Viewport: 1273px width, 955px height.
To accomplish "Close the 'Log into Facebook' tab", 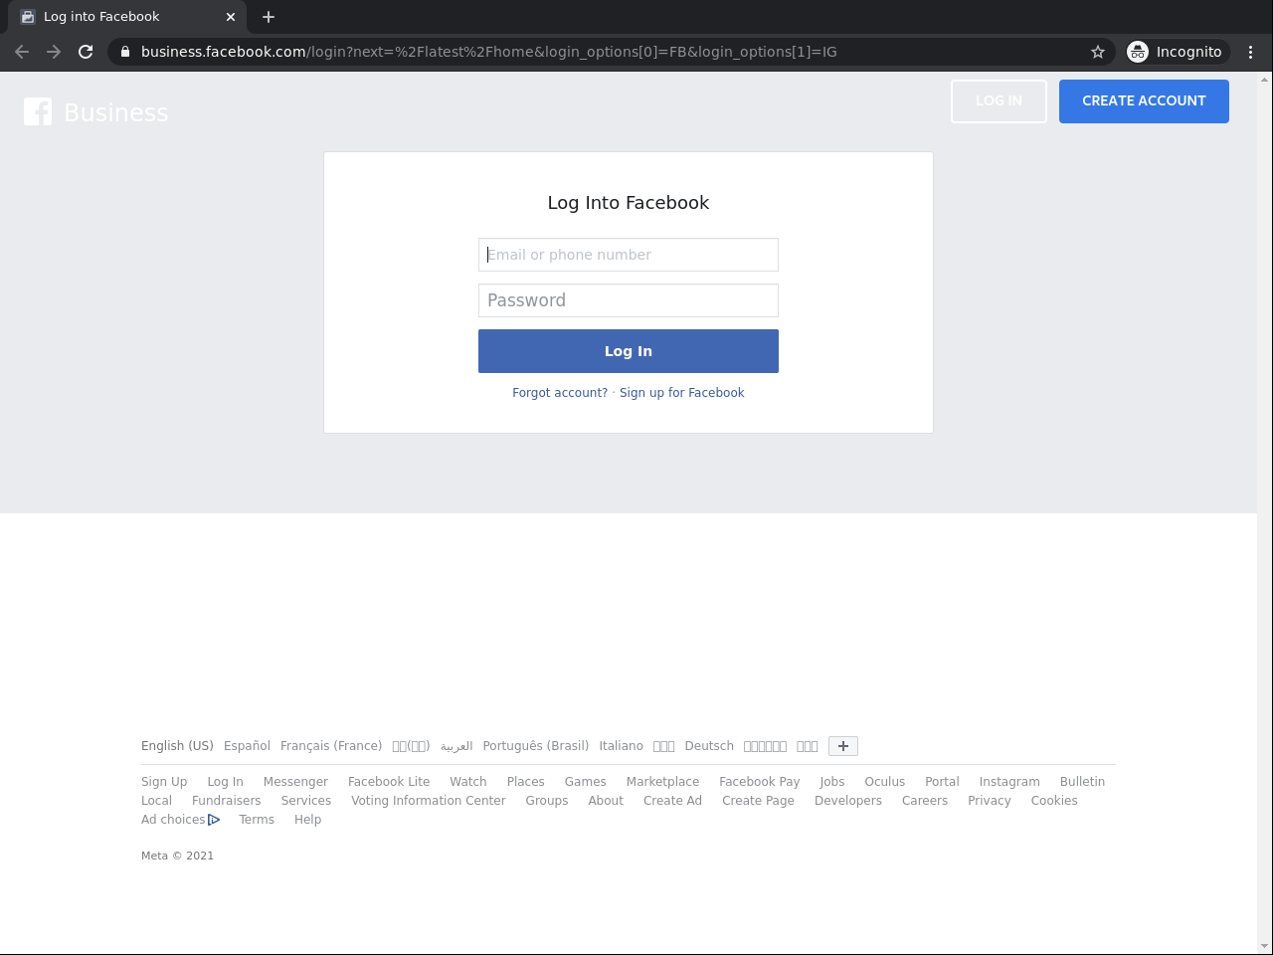I will (231, 17).
